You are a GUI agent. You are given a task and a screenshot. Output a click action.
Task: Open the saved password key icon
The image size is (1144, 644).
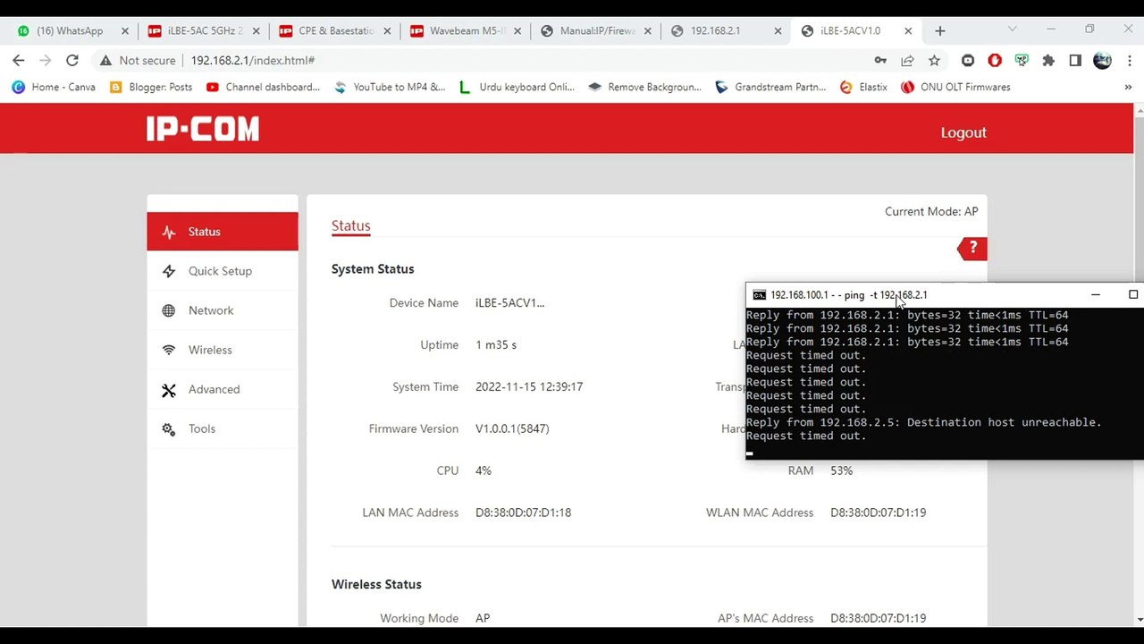click(x=880, y=60)
